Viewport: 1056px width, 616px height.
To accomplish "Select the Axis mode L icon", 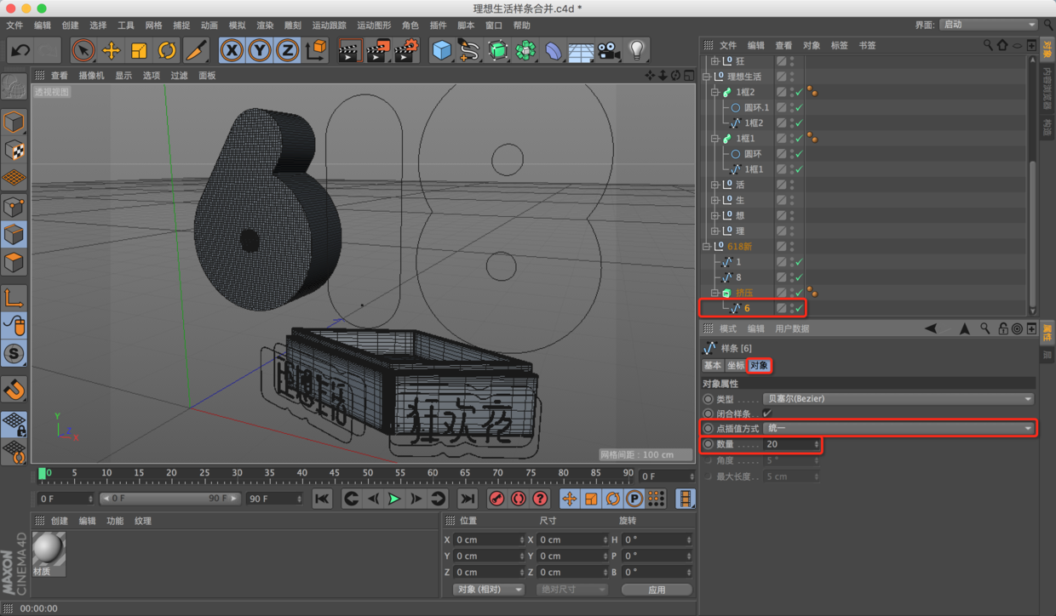I will [14, 298].
